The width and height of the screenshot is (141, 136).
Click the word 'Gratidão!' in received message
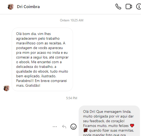33,85
